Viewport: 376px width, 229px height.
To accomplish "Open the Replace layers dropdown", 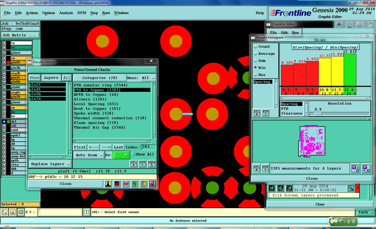I will pyautogui.click(x=50, y=164).
